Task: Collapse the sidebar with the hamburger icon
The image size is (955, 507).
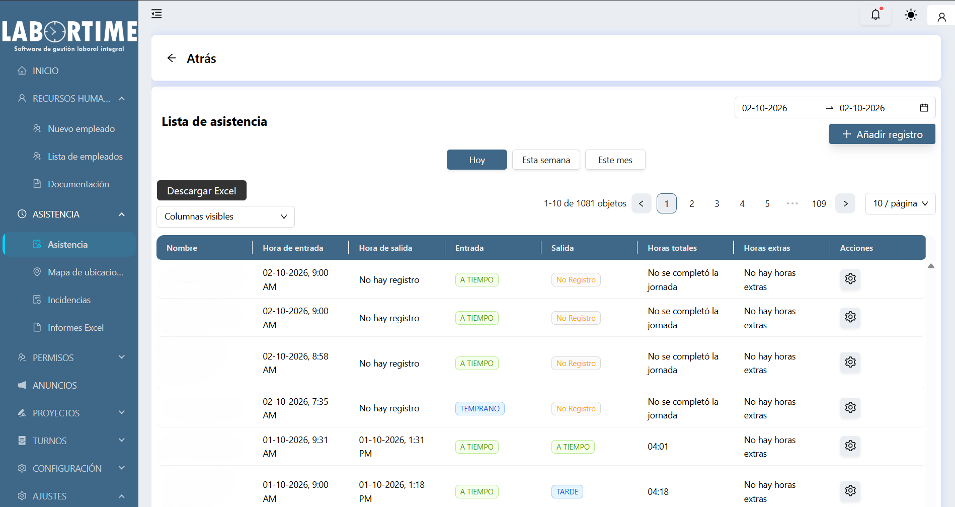Action: 156,14
